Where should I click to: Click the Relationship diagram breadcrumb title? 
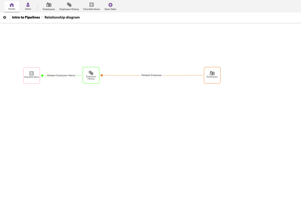click(x=62, y=17)
